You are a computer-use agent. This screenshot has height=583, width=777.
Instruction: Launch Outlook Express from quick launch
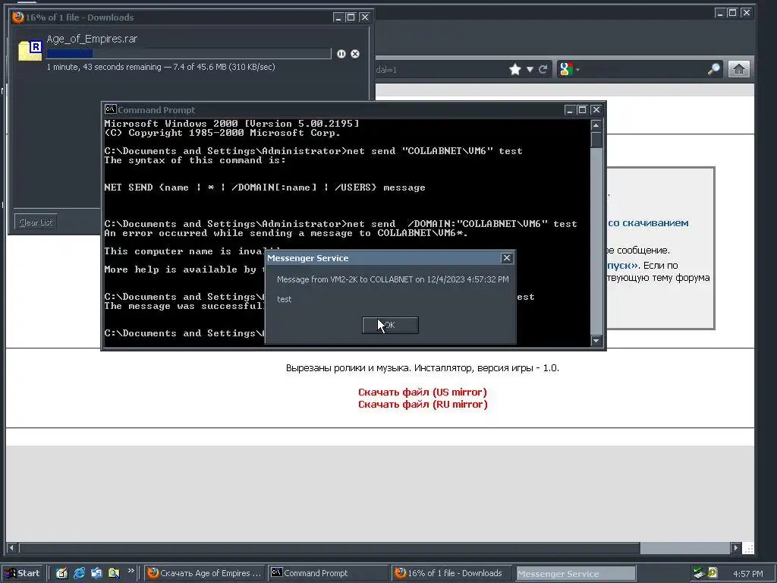[96, 573]
